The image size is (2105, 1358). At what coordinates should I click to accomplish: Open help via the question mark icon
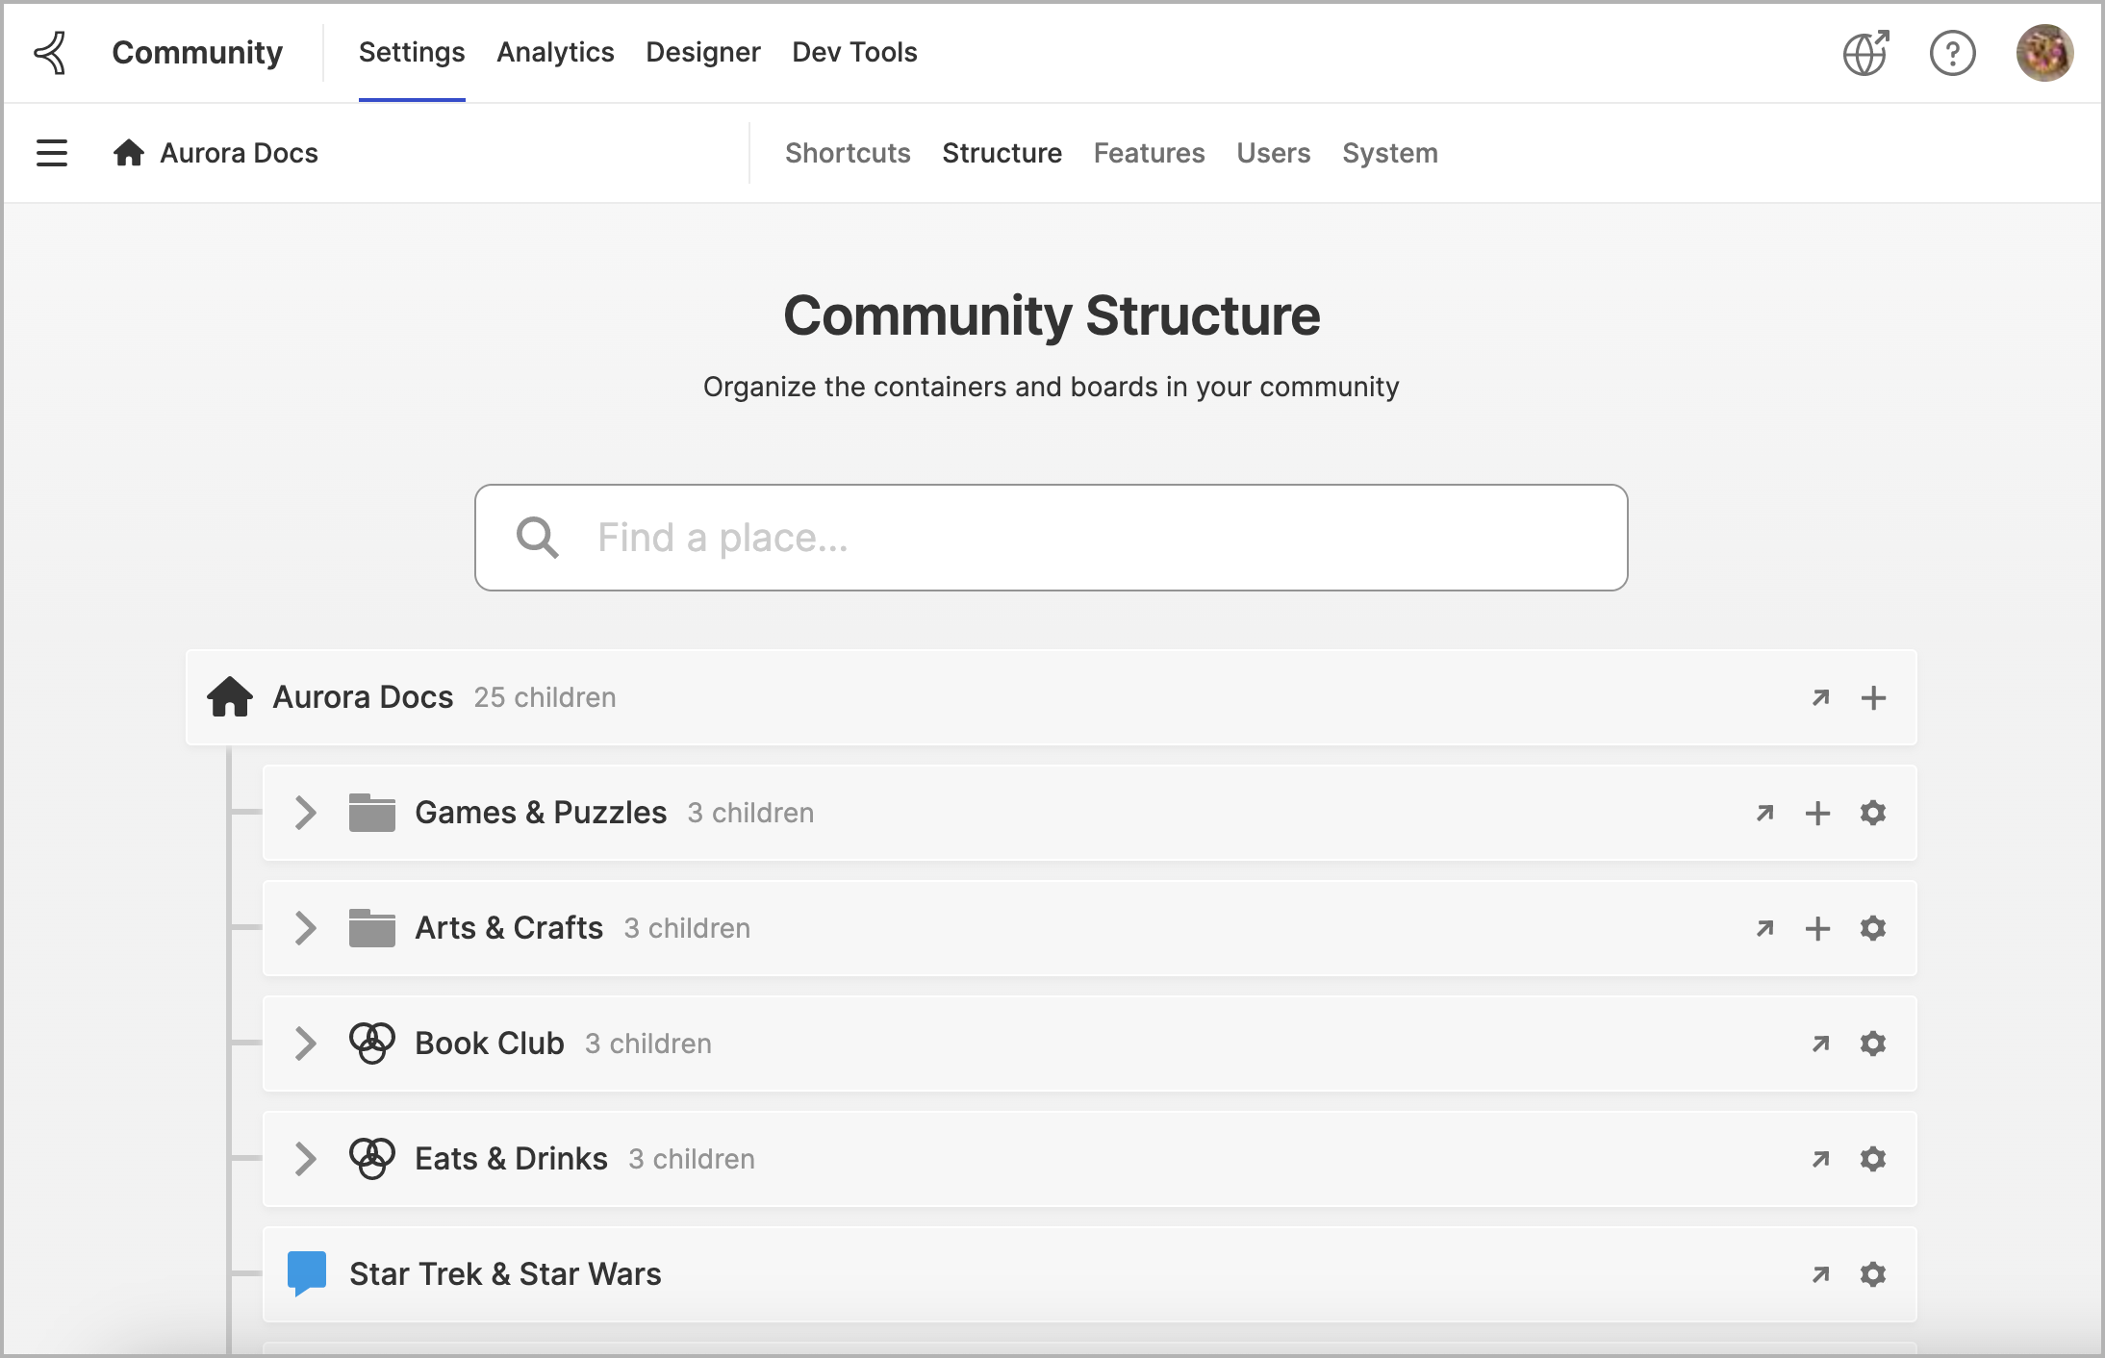[1953, 53]
